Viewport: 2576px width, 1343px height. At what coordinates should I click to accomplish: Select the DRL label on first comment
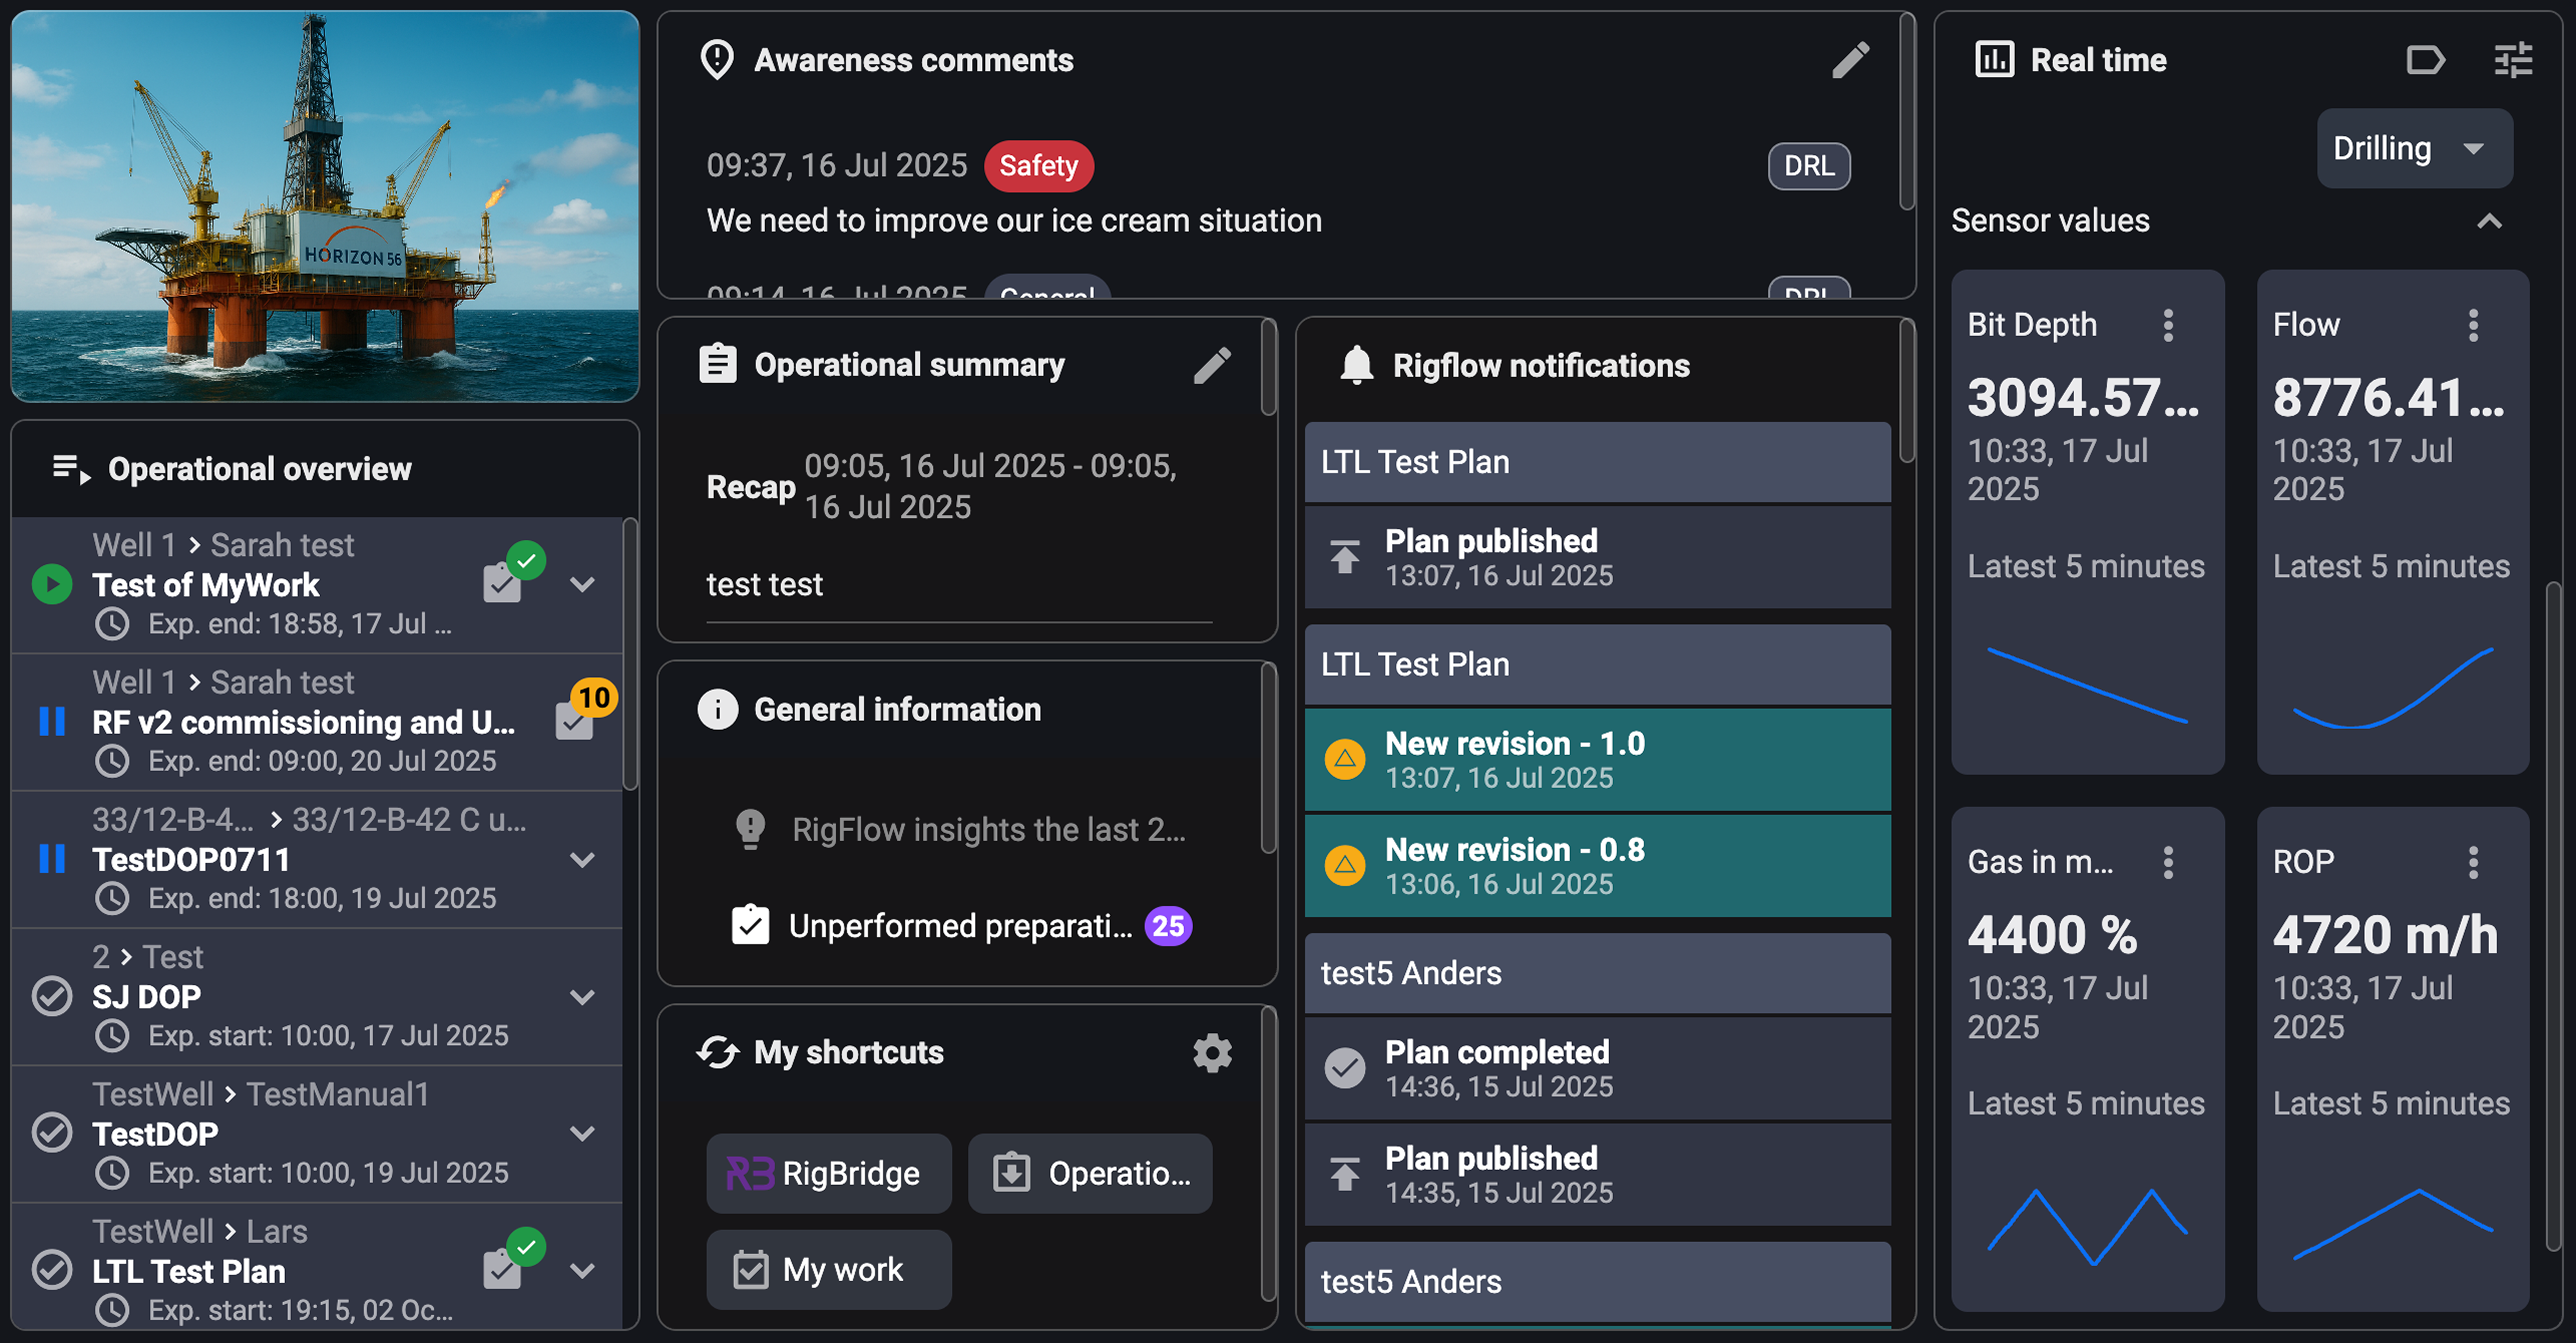tap(1808, 166)
